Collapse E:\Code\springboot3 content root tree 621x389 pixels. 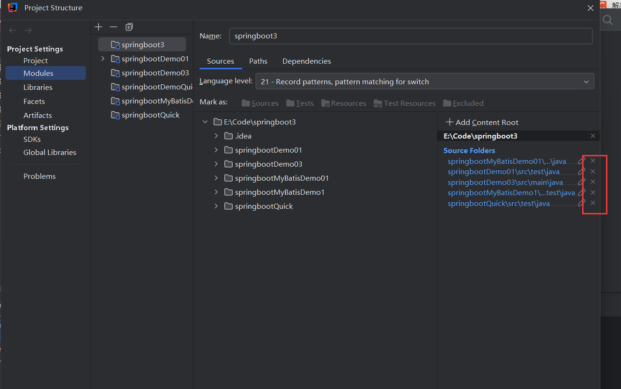coord(205,122)
